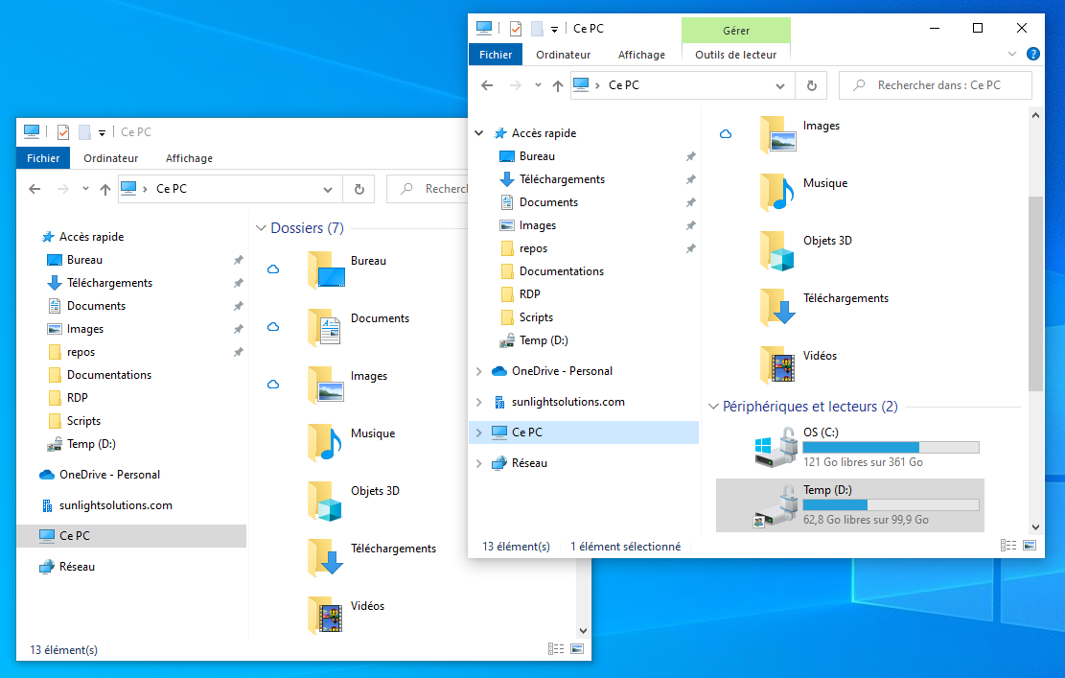Expand the OneDrive - Personal node in the front window

pos(479,371)
